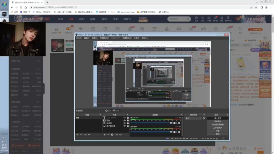Click the start recording button in OBS controls

218,121
